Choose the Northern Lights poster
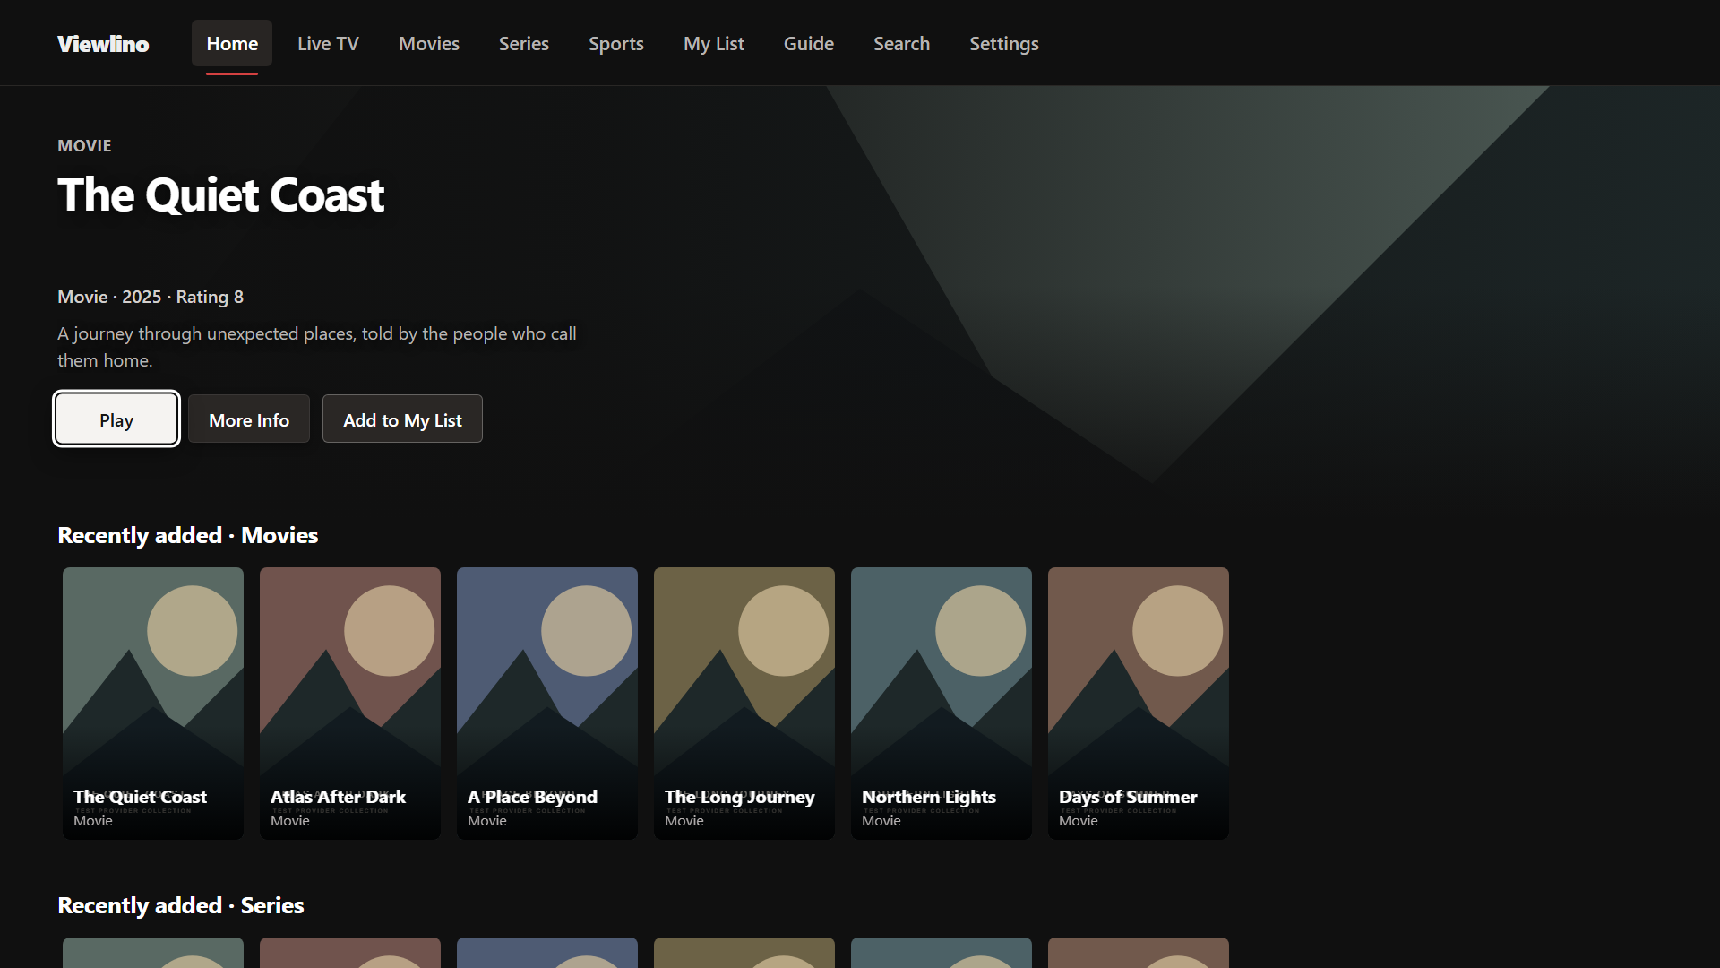The width and height of the screenshot is (1720, 968). (942, 704)
